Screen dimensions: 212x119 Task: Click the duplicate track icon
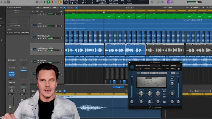point(37,12)
